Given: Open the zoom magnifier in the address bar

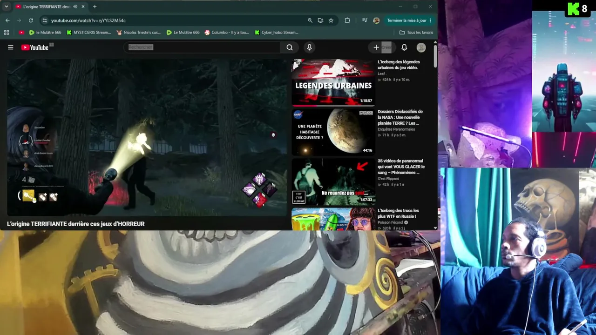Looking at the screenshot, I should pyautogui.click(x=310, y=20).
